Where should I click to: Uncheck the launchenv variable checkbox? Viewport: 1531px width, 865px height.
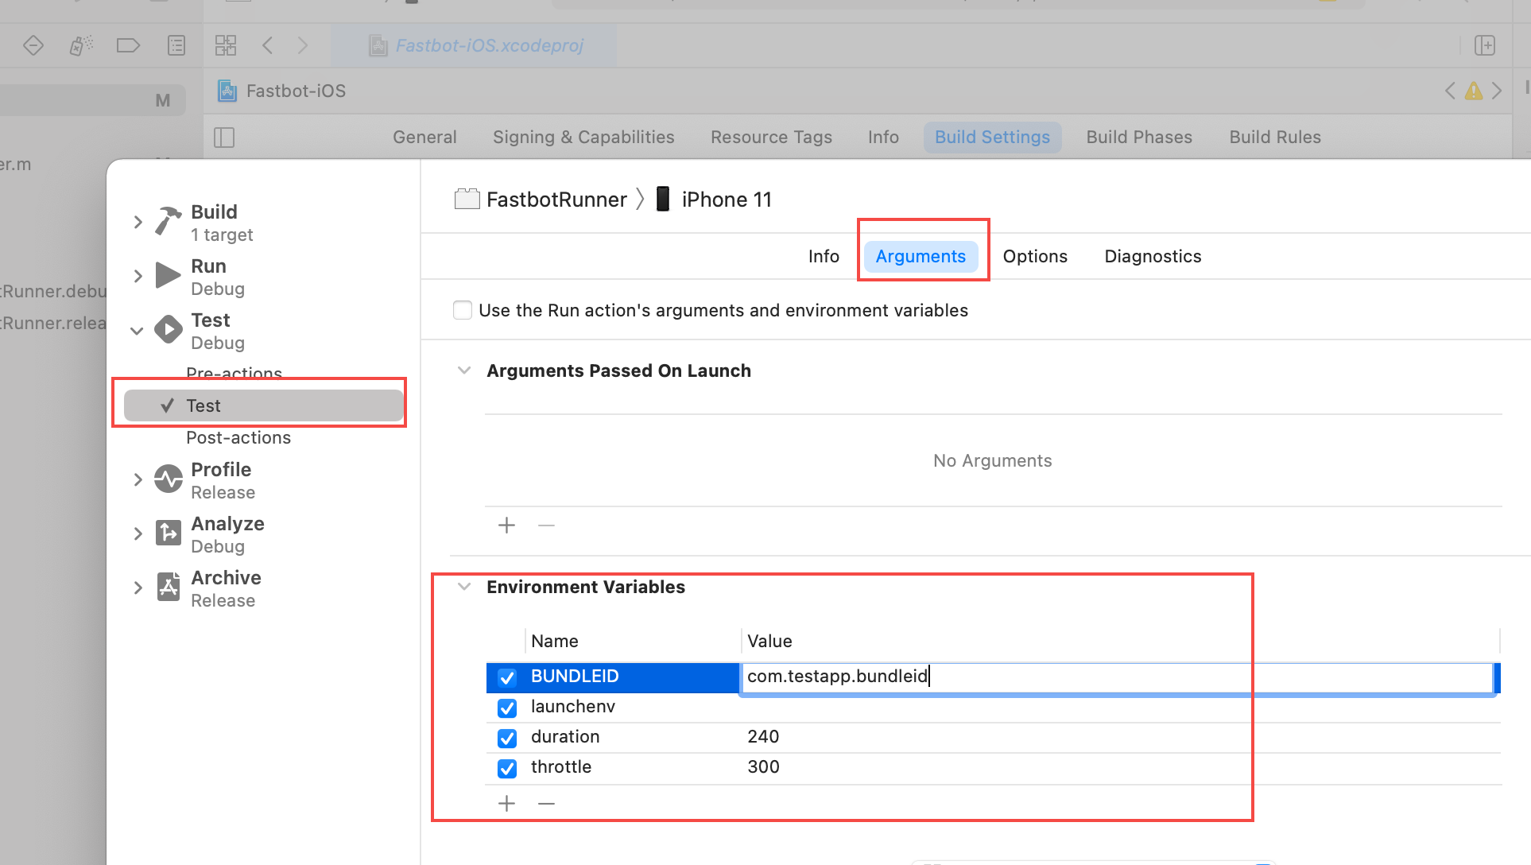(x=507, y=708)
